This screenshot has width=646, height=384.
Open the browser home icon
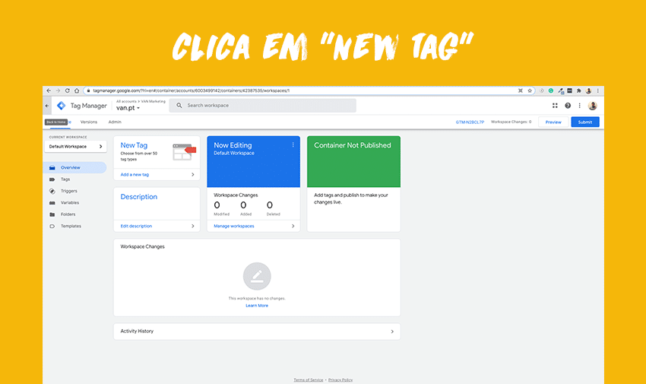coord(77,90)
